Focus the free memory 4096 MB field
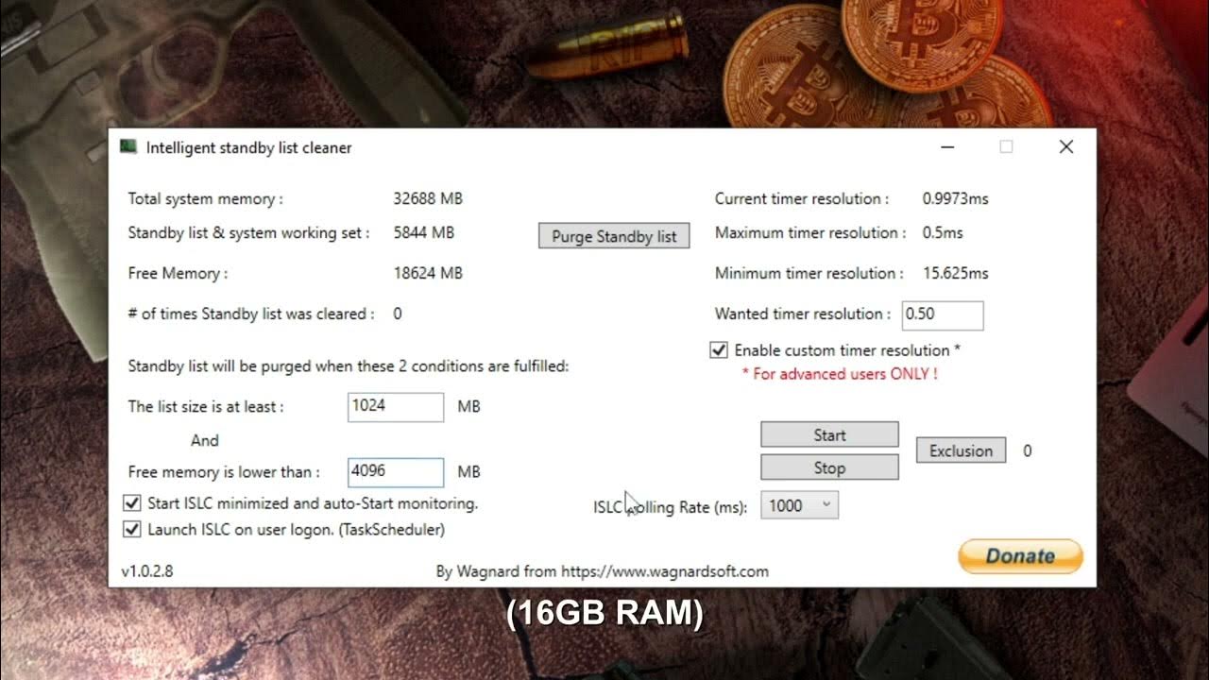The height and width of the screenshot is (680, 1209). coord(396,472)
